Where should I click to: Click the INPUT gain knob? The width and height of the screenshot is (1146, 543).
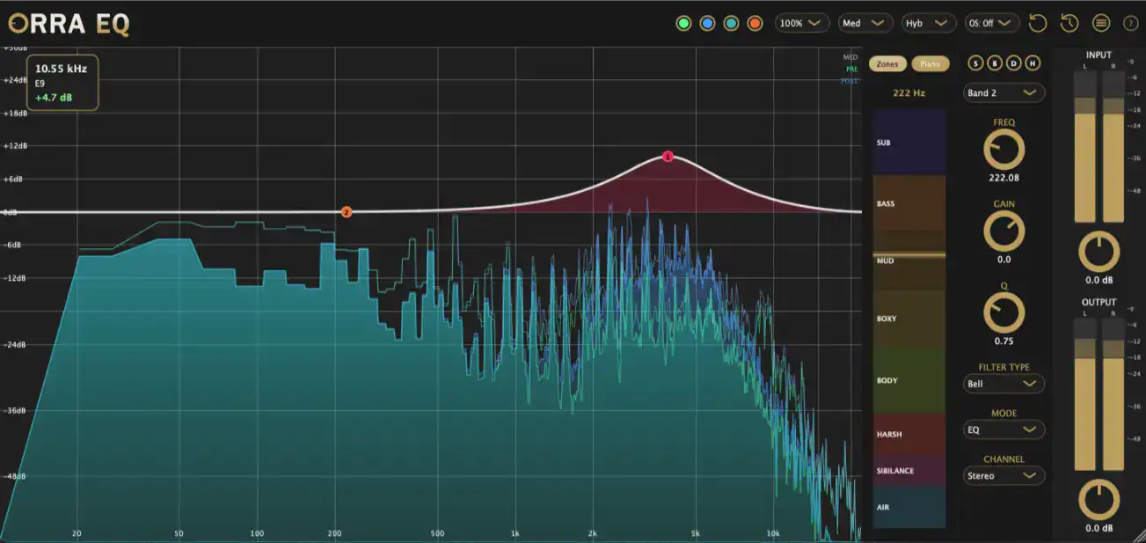1099,253
